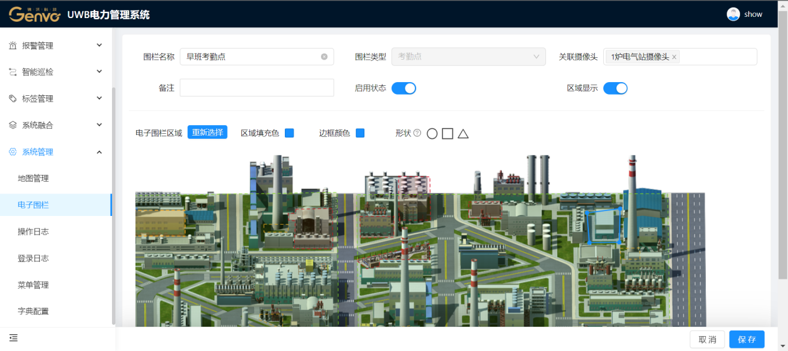Image resolution: width=788 pixels, height=351 pixels.
Task: Remove the 1炉电气站摄像头 tag
Action: [674, 57]
